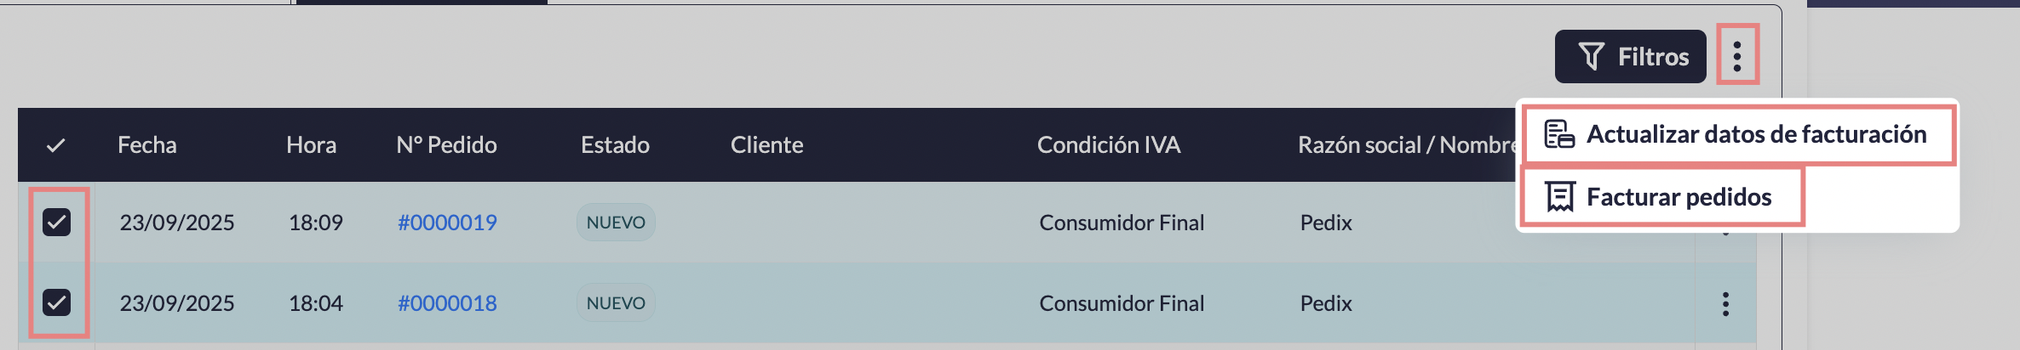This screenshot has width=2020, height=350.
Task: Open order link #0000018
Action: 447,303
